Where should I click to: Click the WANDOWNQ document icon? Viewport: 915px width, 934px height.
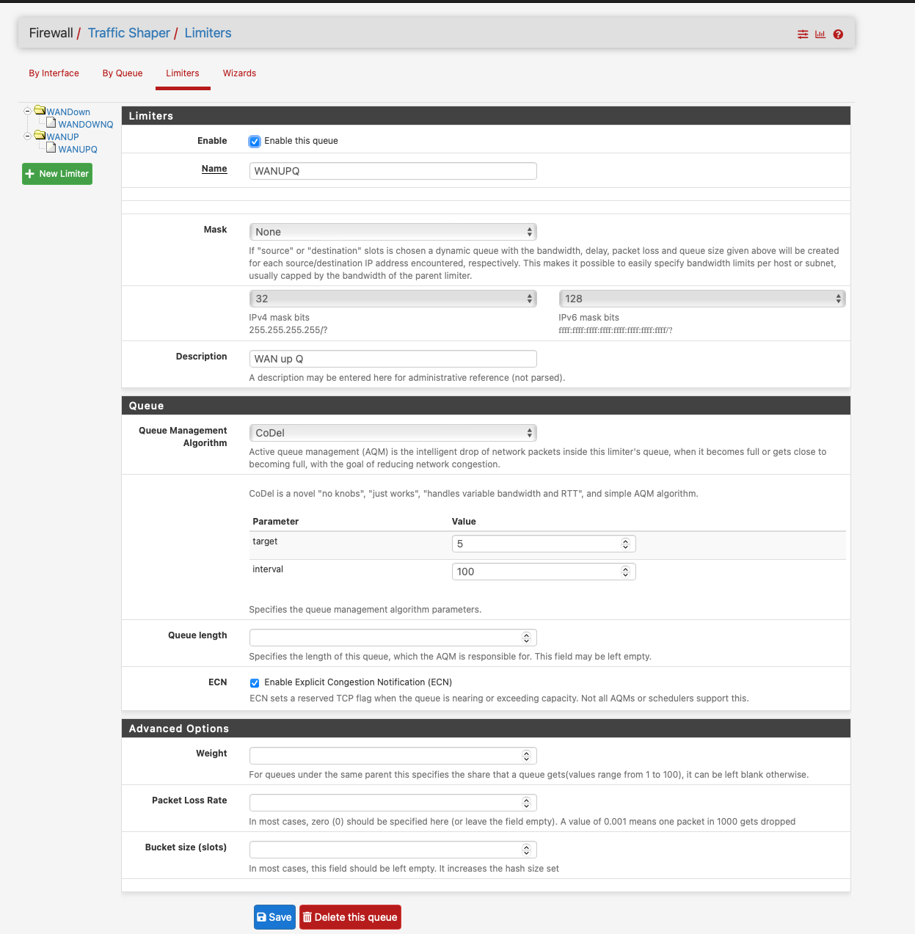(x=51, y=123)
